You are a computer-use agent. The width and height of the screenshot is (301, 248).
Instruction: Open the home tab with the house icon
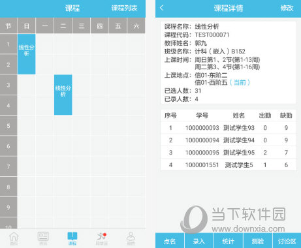(14, 238)
